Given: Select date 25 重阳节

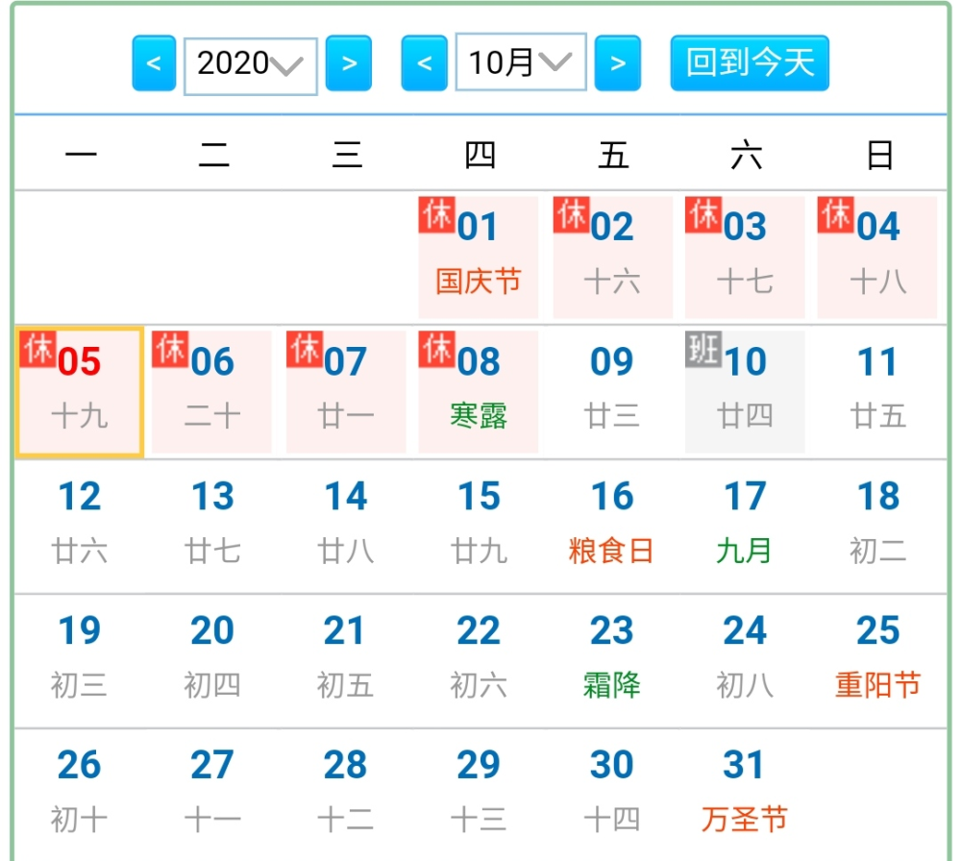Looking at the screenshot, I should point(877,659).
